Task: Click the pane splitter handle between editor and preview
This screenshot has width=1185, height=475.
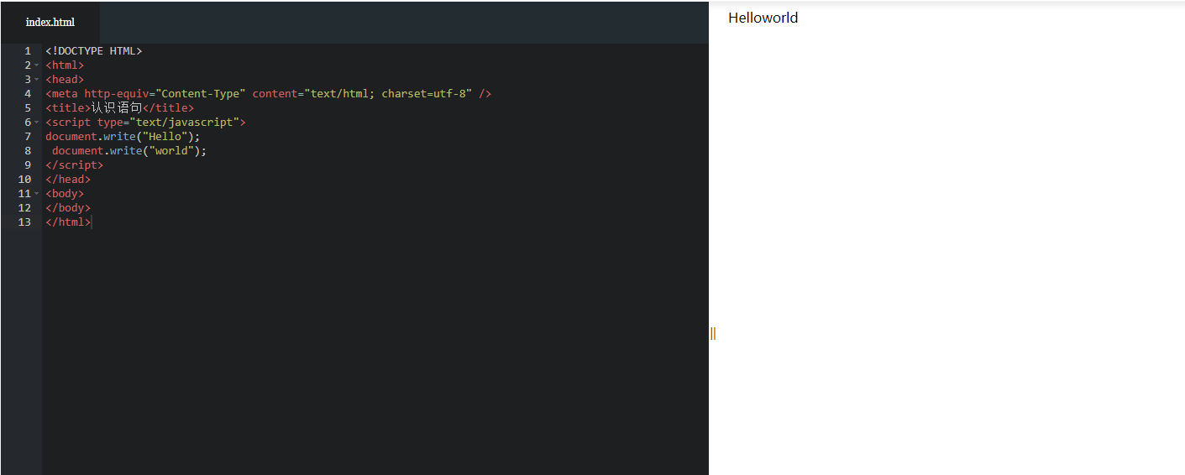Action: pyautogui.click(x=713, y=333)
